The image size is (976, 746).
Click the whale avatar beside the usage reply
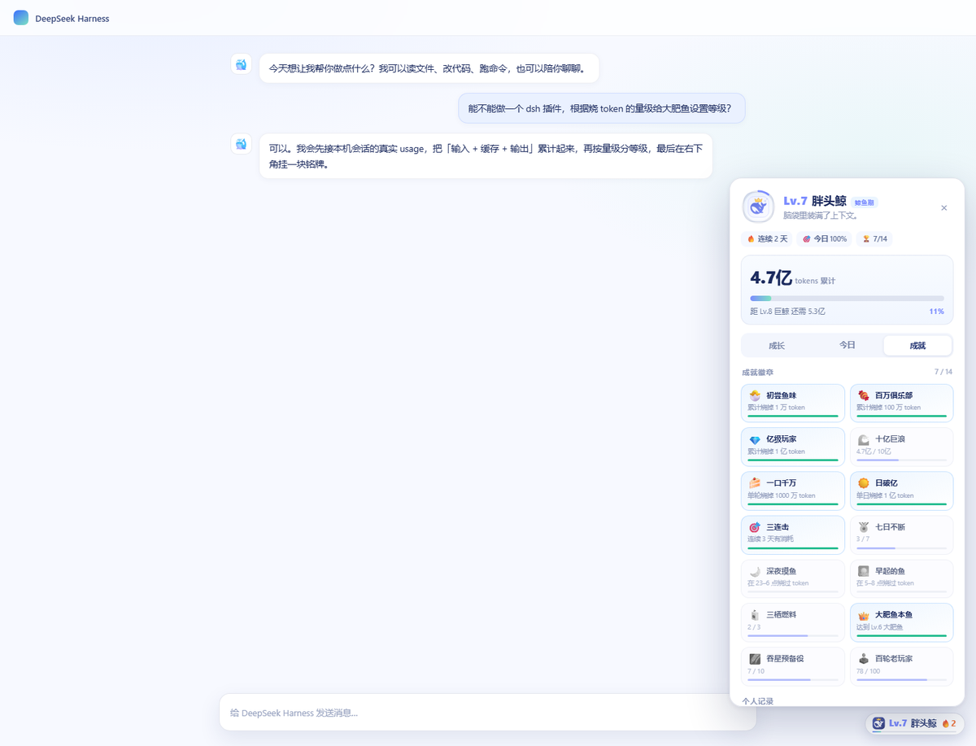[x=241, y=144]
